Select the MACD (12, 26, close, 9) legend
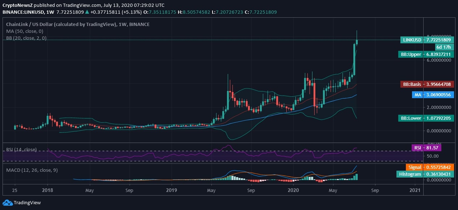458x210 pixels. click(32, 170)
